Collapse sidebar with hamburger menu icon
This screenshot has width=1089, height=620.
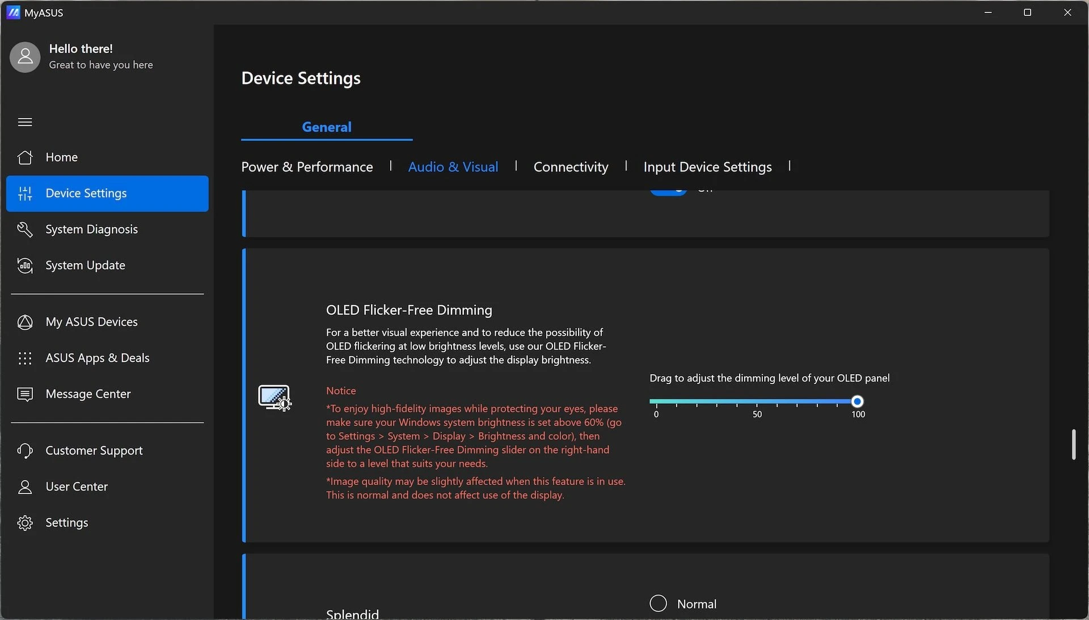click(x=25, y=122)
